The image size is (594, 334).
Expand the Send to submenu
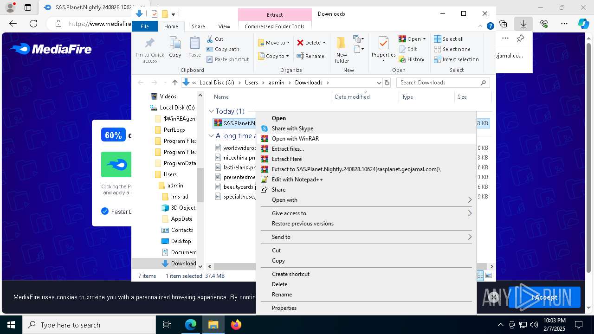pyautogui.click(x=469, y=237)
